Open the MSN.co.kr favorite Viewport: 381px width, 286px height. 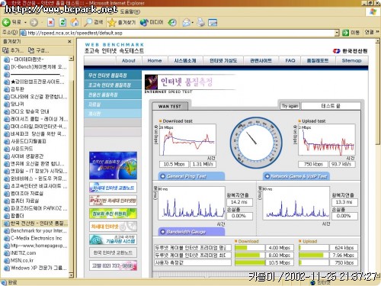click(19, 260)
